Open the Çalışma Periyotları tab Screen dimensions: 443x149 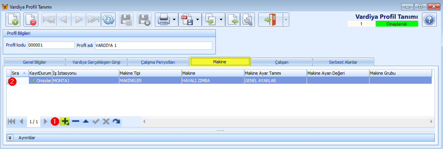point(158,62)
